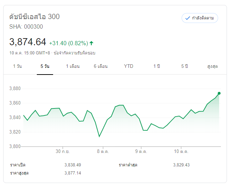Click the ดัชนีซีเอสไอ 300 title
This screenshot has width=228, height=189.
[34, 17]
